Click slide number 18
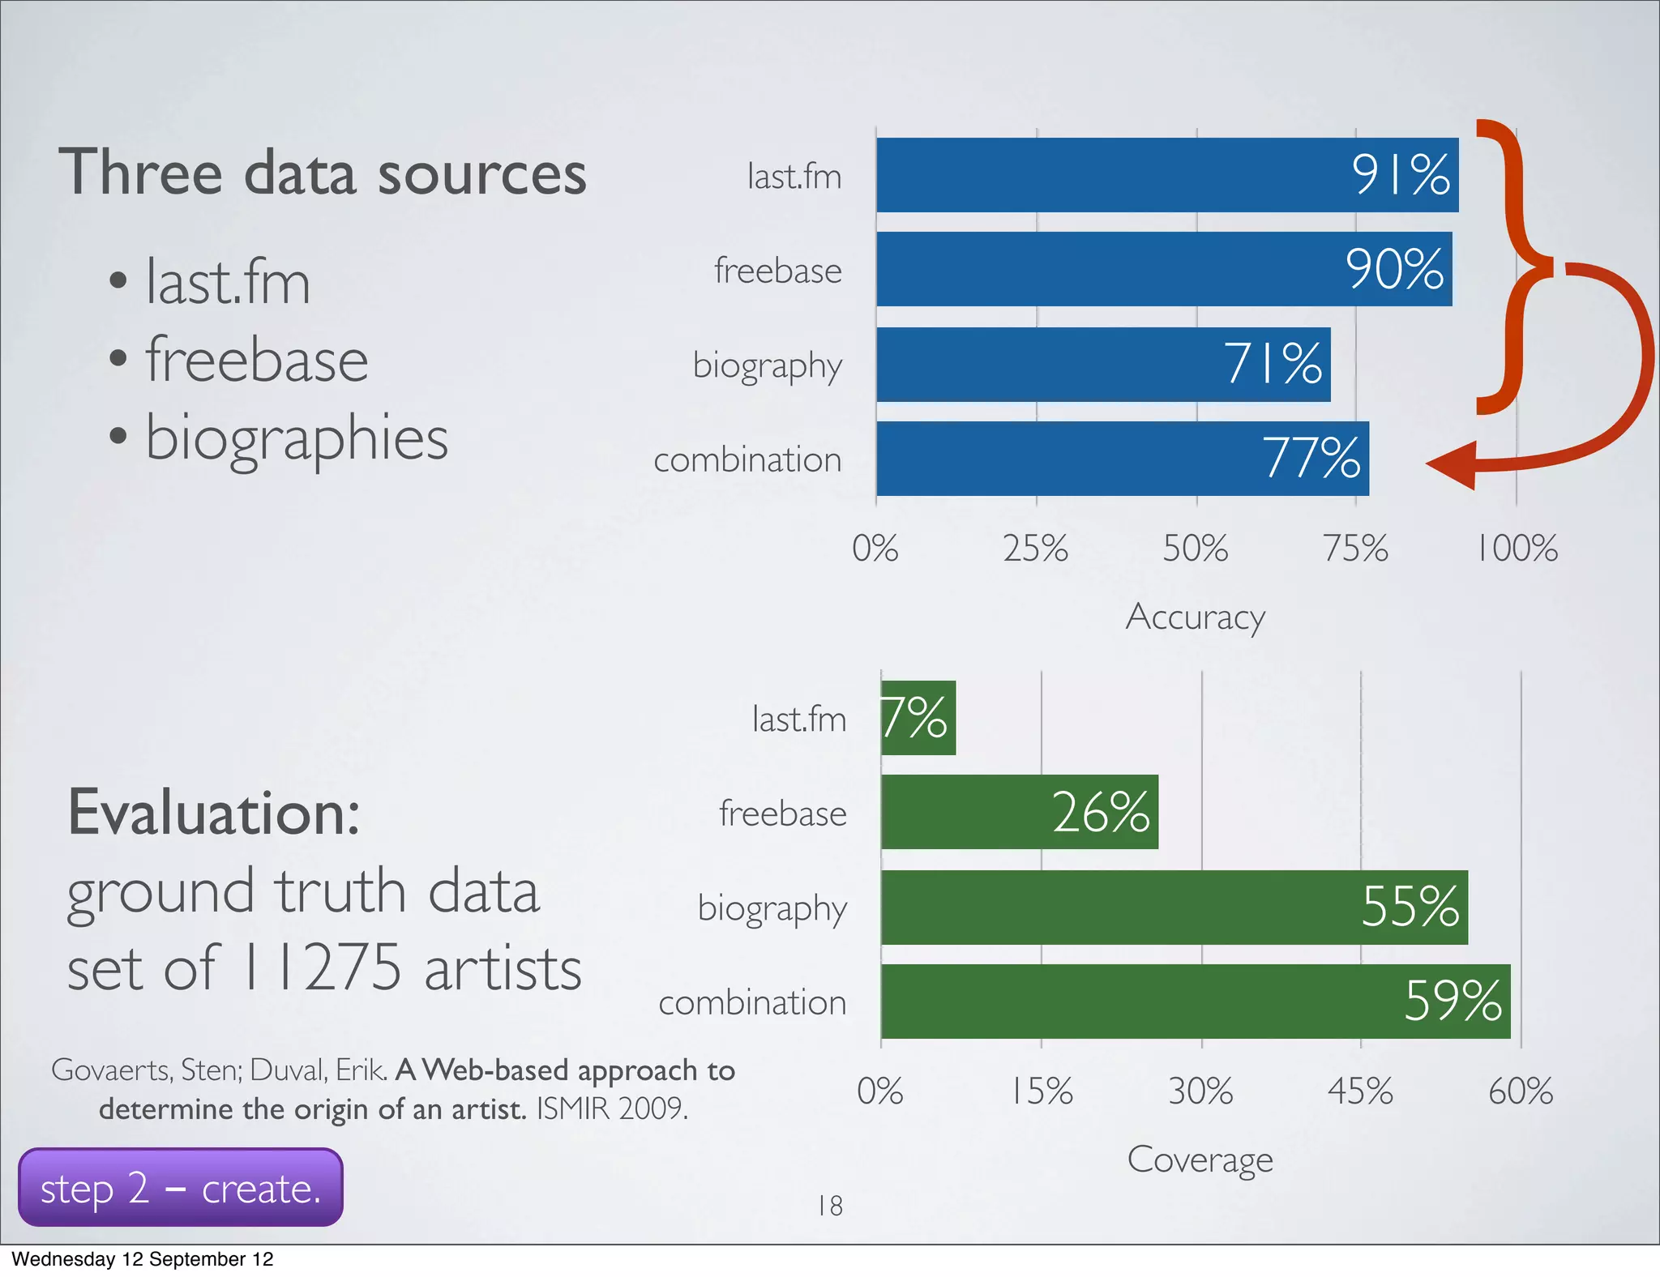 tap(830, 1206)
